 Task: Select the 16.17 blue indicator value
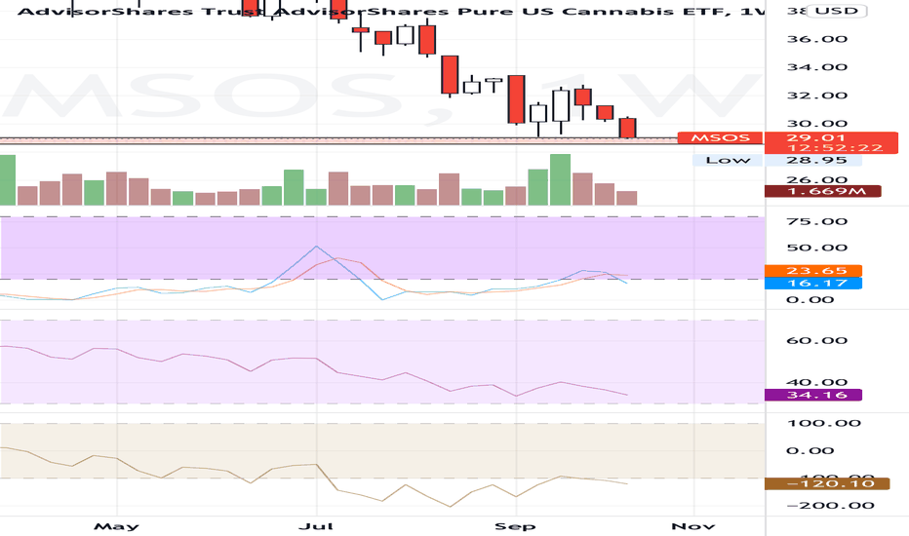point(813,284)
